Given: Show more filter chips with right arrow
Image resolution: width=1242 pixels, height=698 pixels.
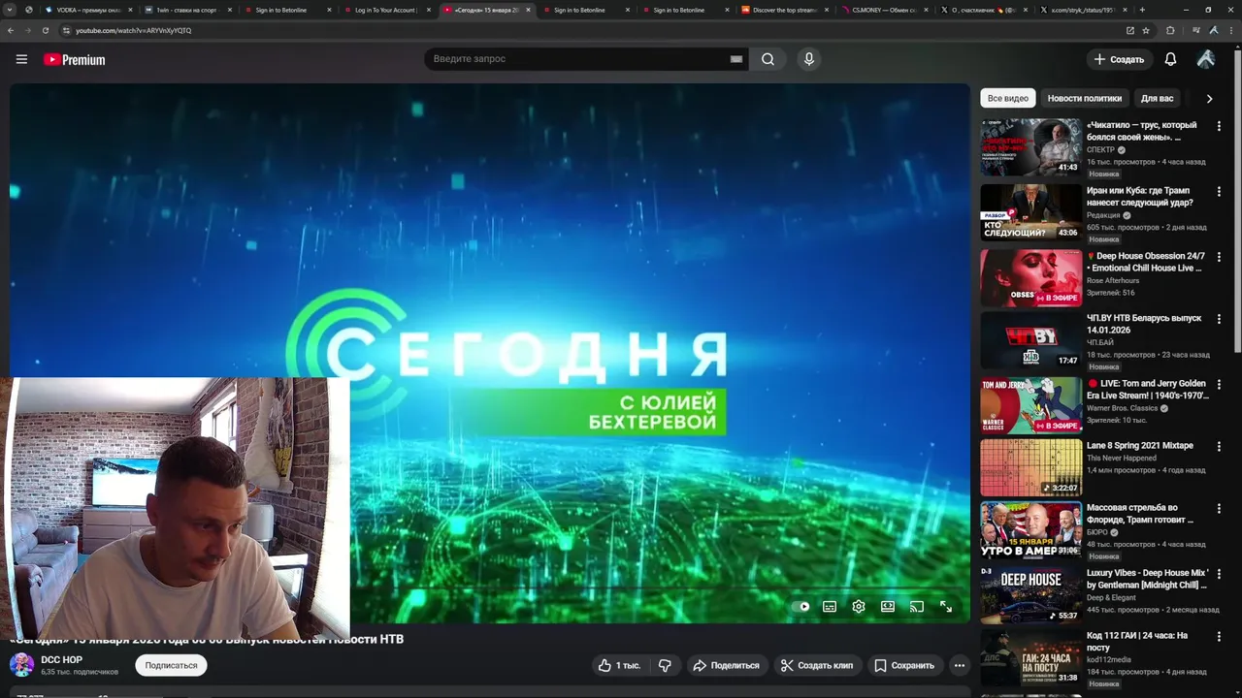Looking at the screenshot, I should (1209, 98).
